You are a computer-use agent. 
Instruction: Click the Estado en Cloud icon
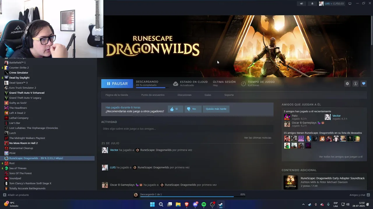(175, 84)
